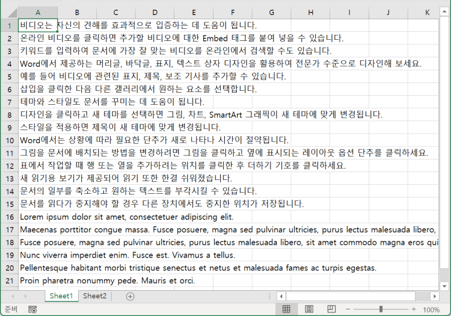The image size is (451, 316).
Task: Select column I header
Action: pos(349,13)
